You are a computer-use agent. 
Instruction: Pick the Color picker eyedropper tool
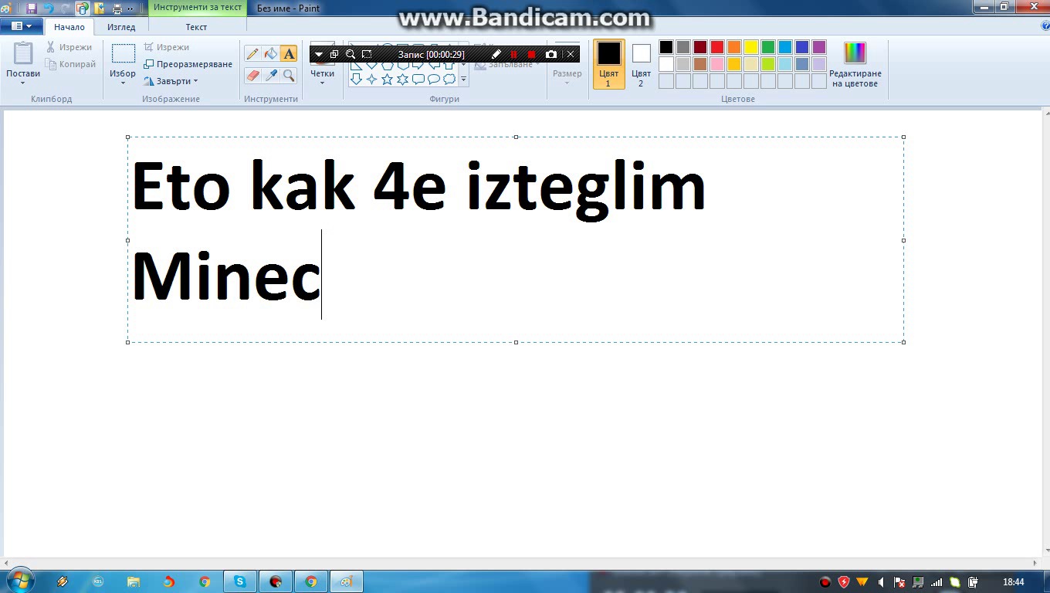click(270, 76)
